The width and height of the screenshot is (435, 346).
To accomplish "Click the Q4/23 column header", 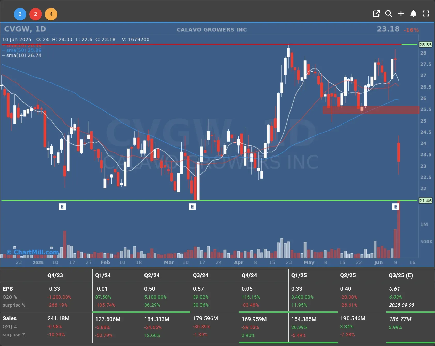I will point(55,275).
